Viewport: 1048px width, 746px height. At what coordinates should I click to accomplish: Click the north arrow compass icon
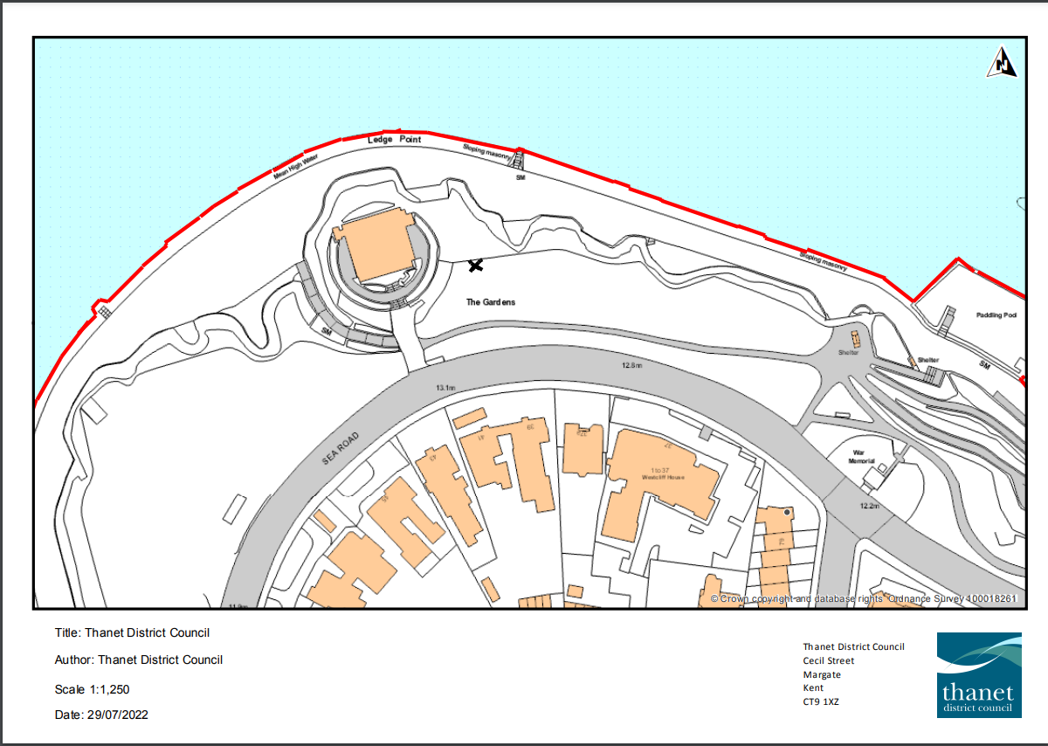click(x=1003, y=63)
